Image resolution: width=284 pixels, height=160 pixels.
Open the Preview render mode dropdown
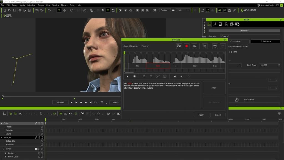tap(165, 10)
